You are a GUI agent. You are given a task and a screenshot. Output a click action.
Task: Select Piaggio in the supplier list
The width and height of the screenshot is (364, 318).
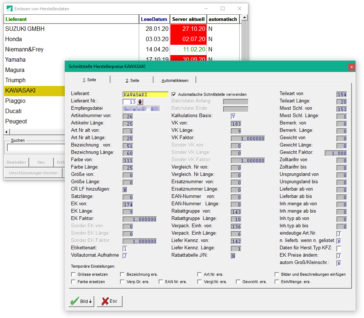pyautogui.click(x=34, y=101)
